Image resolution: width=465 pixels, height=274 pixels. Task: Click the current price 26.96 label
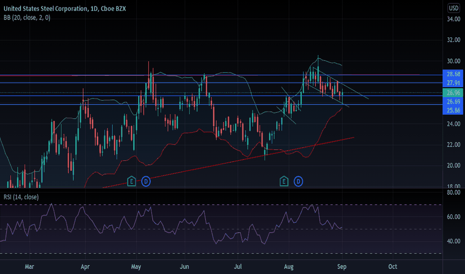coord(453,93)
